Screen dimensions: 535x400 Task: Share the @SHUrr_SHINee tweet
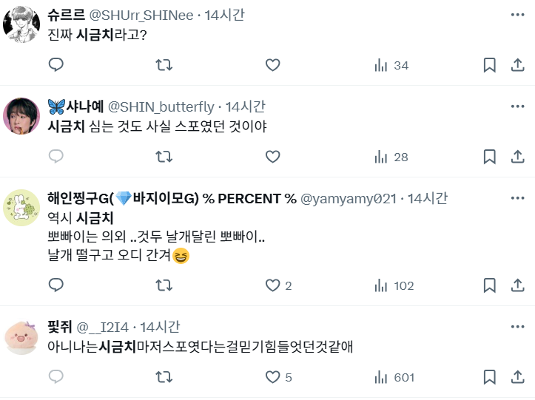[517, 65]
